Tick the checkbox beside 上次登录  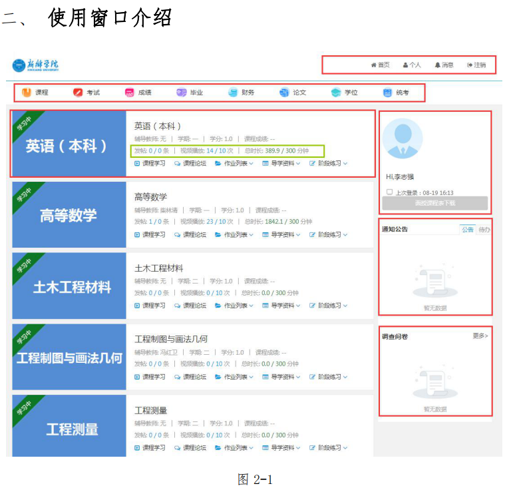pyautogui.click(x=389, y=192)
